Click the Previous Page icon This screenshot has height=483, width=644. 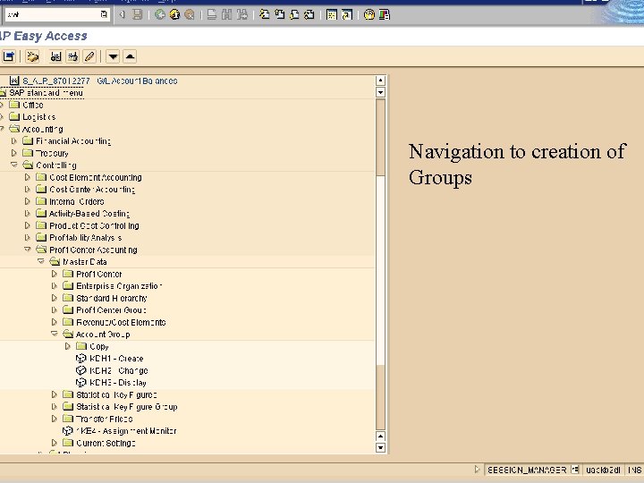(279, 15)
